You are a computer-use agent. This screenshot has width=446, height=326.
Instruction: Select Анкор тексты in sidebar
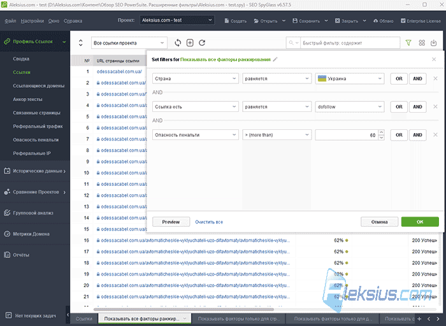27,99
